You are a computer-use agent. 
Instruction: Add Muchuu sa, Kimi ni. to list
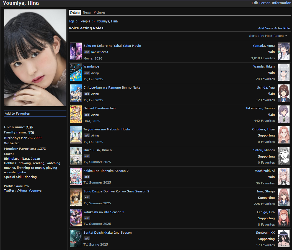click(87, 156)
